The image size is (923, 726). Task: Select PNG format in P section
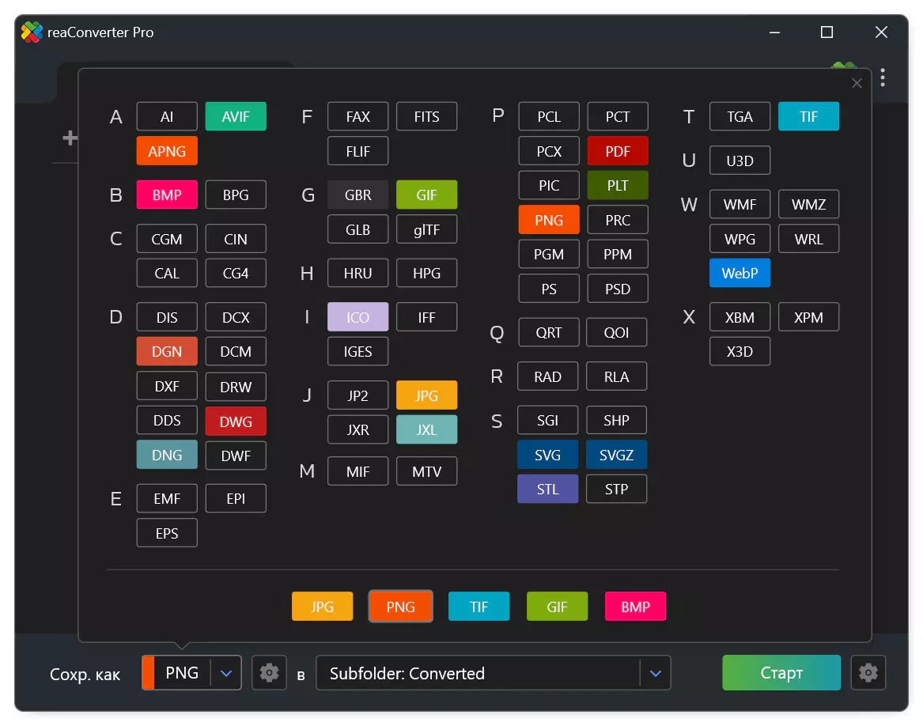549,220
